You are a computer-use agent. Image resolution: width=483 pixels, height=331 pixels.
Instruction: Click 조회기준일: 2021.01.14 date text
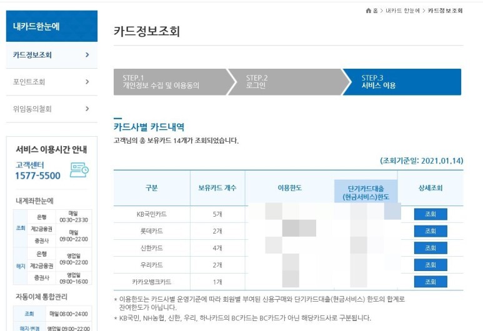421,161
